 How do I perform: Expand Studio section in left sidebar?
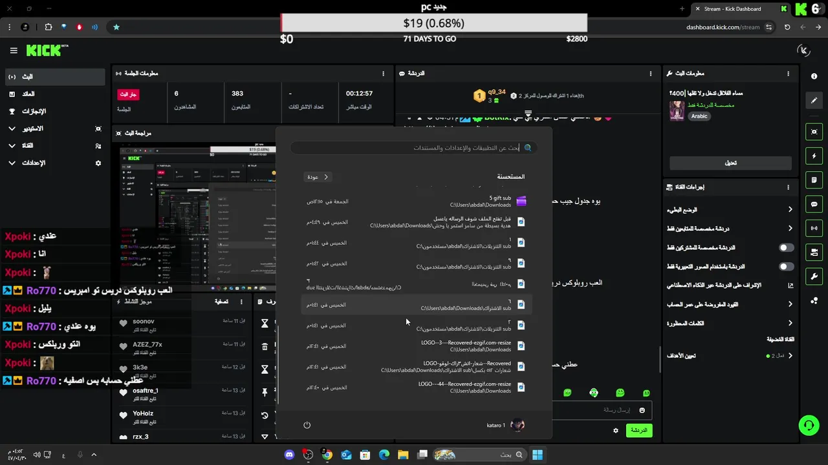pos(55,129)
